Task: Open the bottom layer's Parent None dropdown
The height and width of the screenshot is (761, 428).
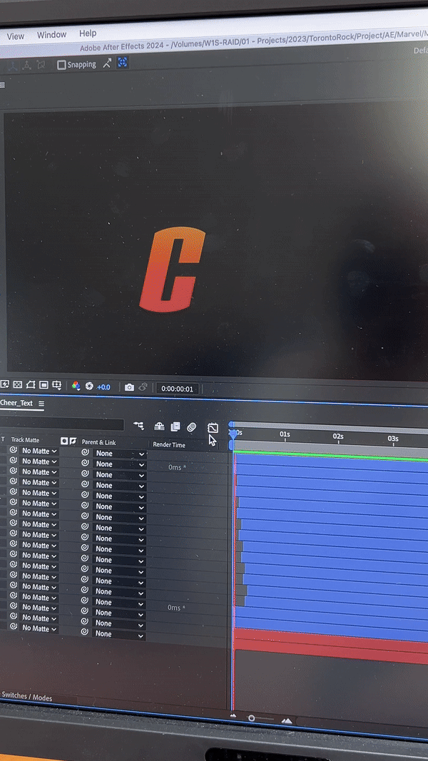Action: [x=120, y=634]
